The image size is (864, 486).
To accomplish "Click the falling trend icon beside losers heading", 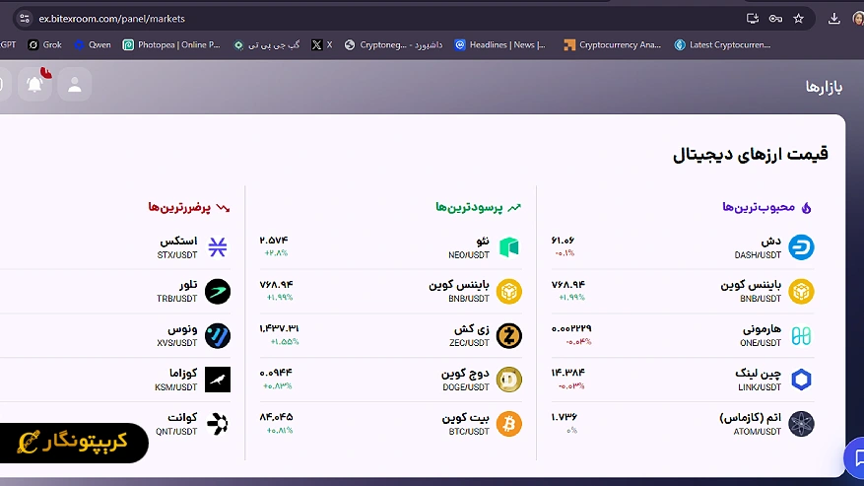I will click(224, 208).
